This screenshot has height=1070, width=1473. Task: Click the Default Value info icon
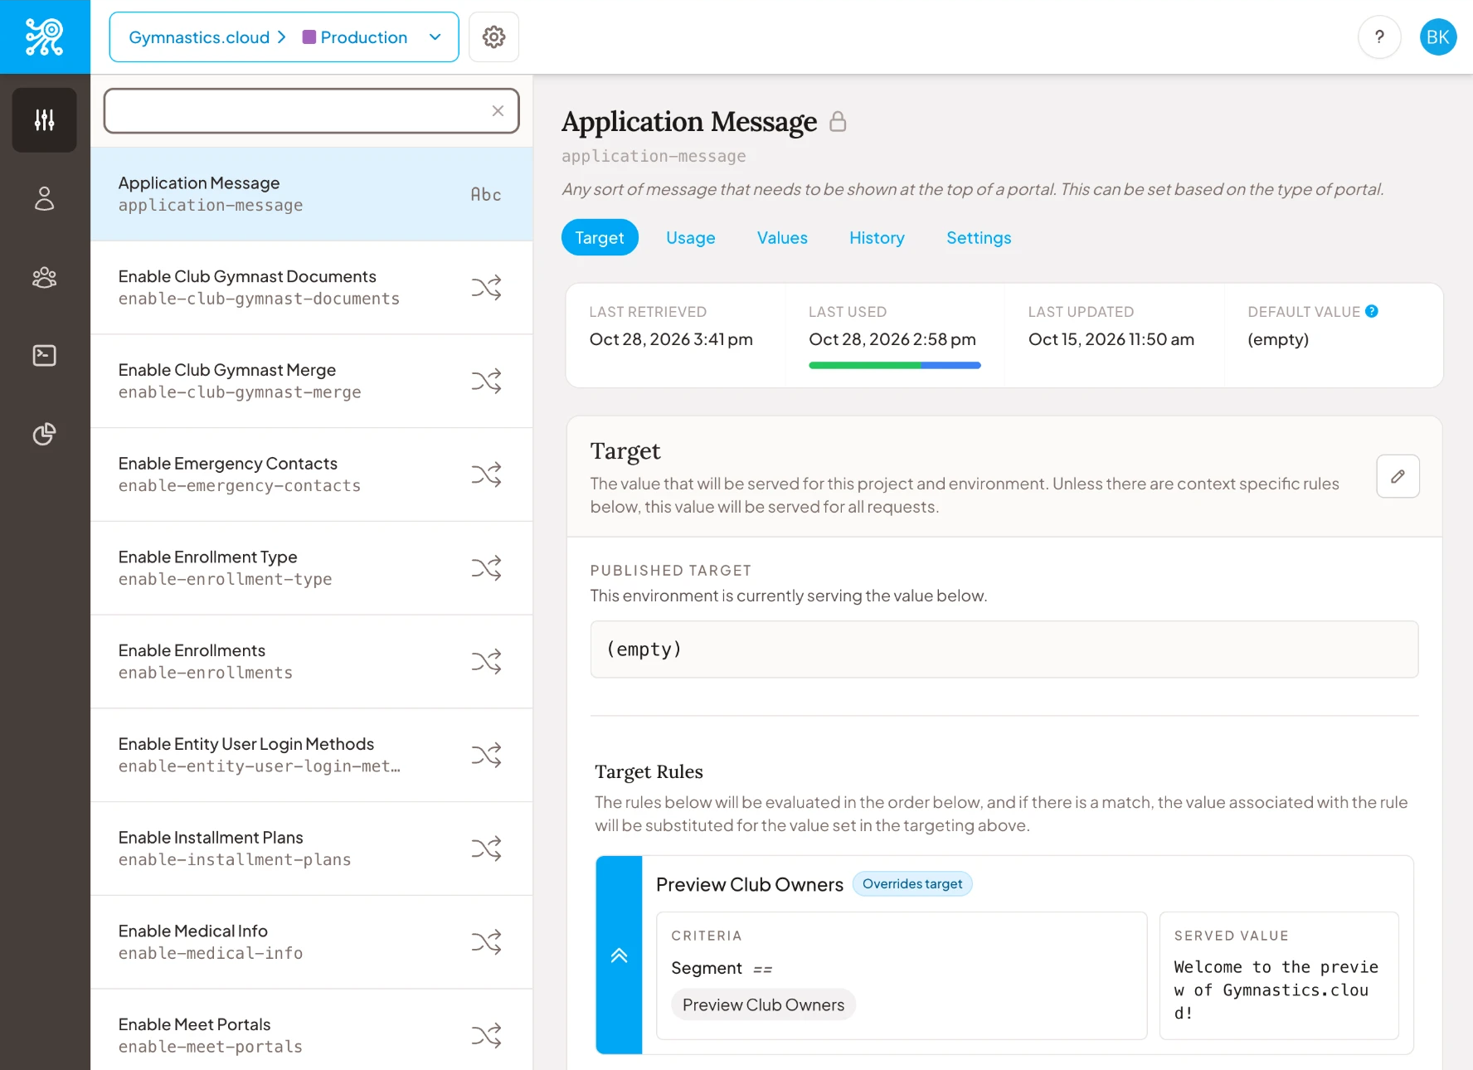(x=1372, y=311)
